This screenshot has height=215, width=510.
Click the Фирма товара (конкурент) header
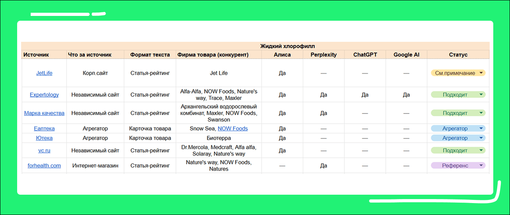coord(219,55)
